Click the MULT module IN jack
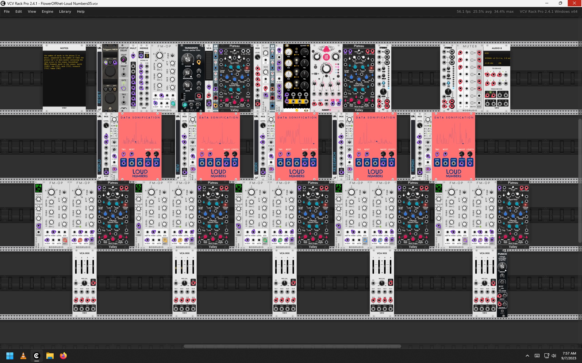This screenshot has height=363, width=582. pos(133,56)
